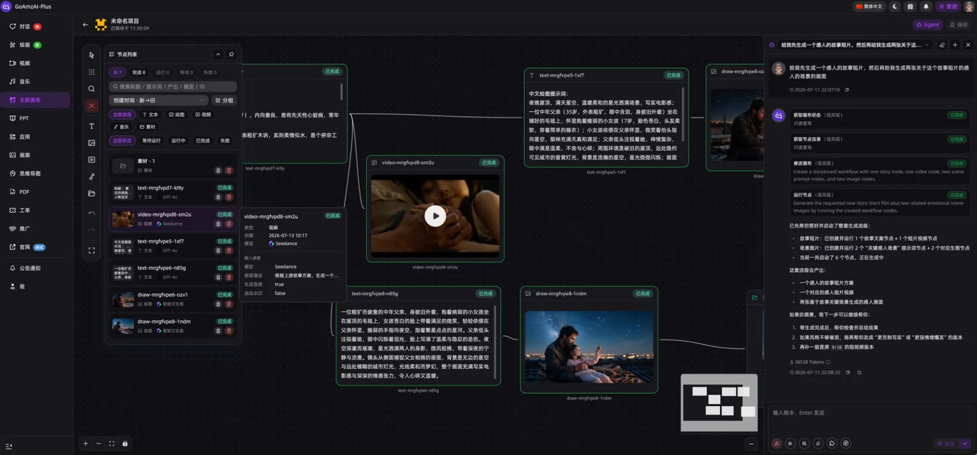Click the scissors icon below chat input
Screen dimensions: 977x455
point(790,443)
